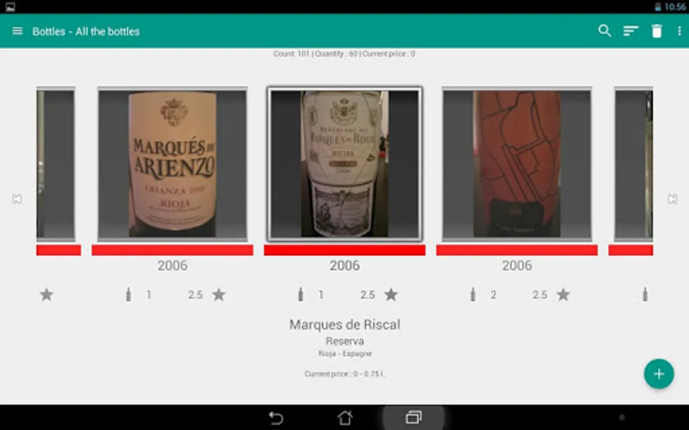Click the 'Current price : 0 - 0.75 l.' text
Viewport: 689px width, 430px height.
tap(344, 374)
